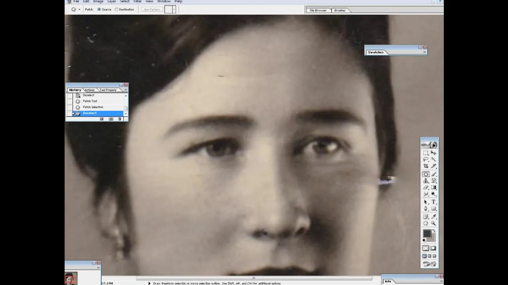Open the Window menu
The height and width of the screenshot is (285, 508).
pos(164,2)
